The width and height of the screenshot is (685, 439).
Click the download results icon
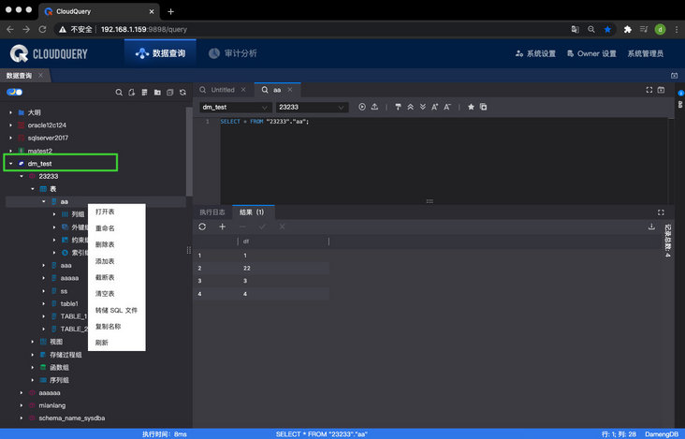click(651, 227)
